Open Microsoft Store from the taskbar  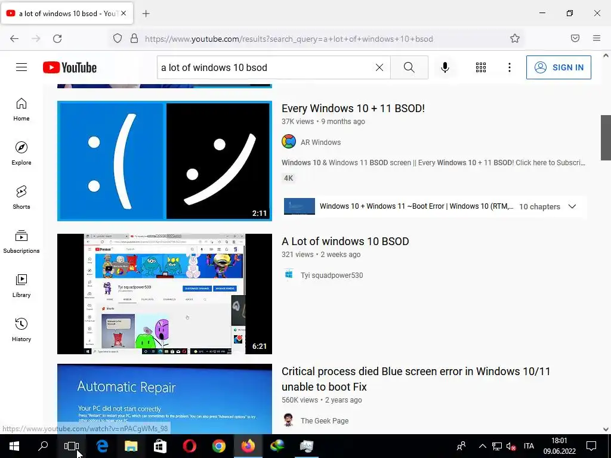click(x=160, y=446)
